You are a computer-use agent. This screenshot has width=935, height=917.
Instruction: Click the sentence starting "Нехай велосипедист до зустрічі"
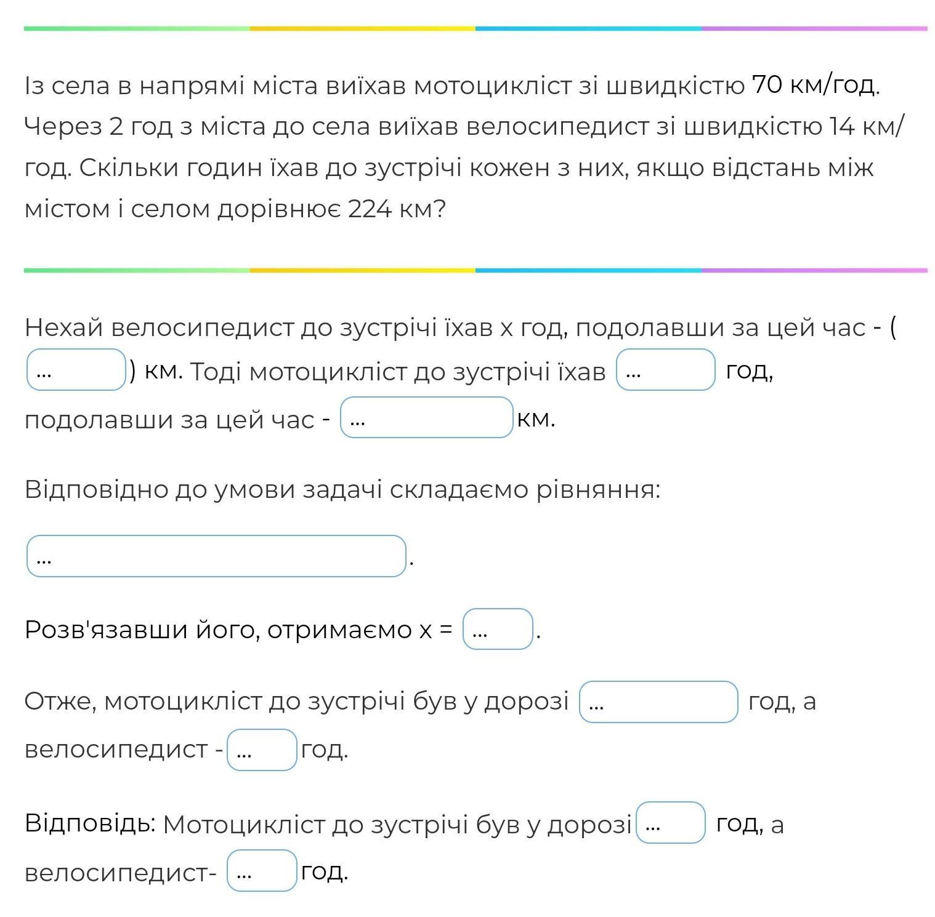(x=461, y=327)
